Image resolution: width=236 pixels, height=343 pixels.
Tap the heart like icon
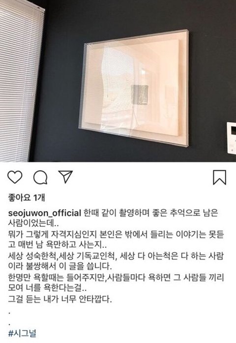pos(15,177)
